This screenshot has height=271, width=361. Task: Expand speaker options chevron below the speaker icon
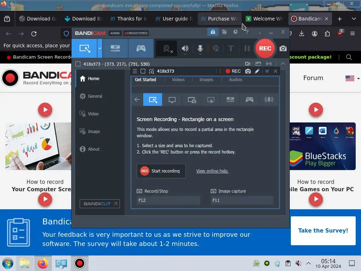[185, 54]
